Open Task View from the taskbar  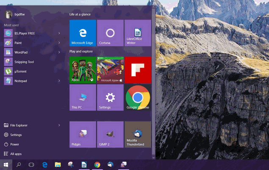pyautogui.click(x=31, y=165)
